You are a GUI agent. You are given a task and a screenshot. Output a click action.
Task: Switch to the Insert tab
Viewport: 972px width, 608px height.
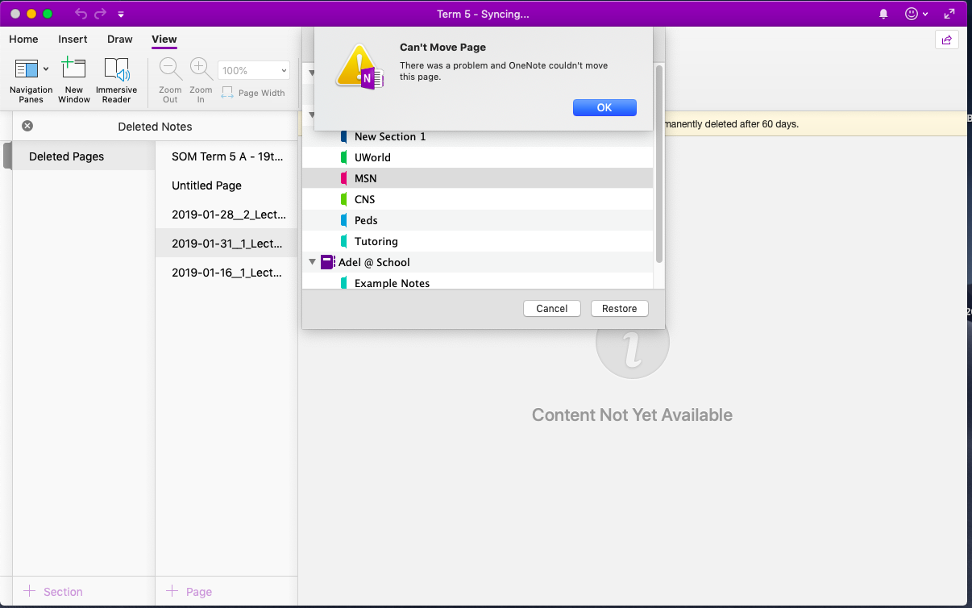pyautogui.click(x=73, y=39)
